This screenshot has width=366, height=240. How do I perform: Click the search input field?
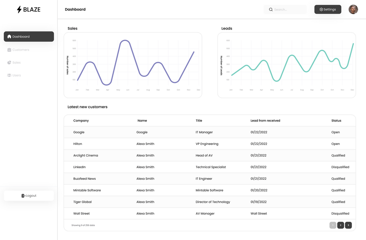pos(288,9)
